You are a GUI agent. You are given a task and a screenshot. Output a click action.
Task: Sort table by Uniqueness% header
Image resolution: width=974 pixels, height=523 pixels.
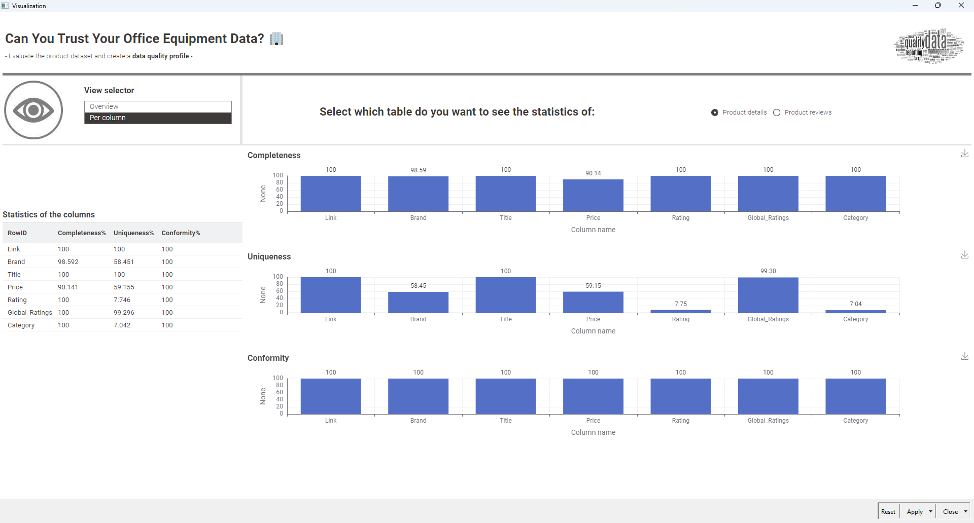133,233
